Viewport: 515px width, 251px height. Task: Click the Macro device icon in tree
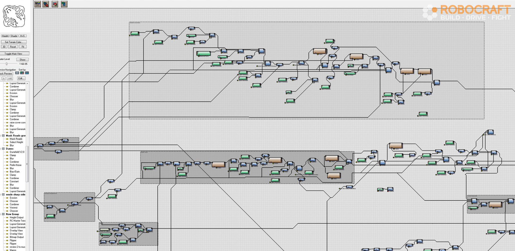pyautogui.click(x=7, y=250)
